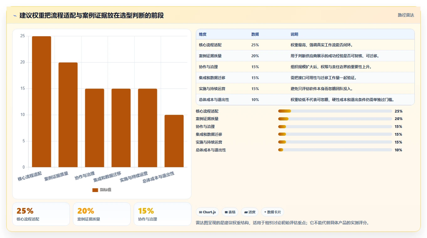427x238 pixels.
Task: Click the 路径雷达 tag in the header
Action: point(406,15)
